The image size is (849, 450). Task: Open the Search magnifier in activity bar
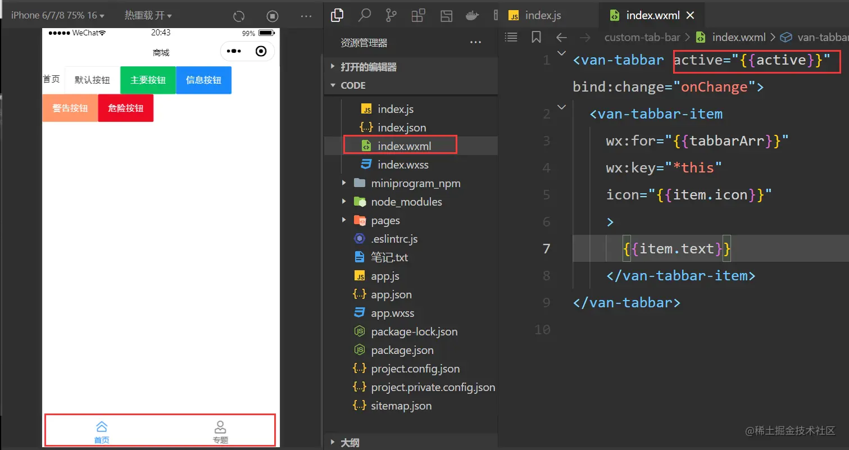(x=365, y=15)
